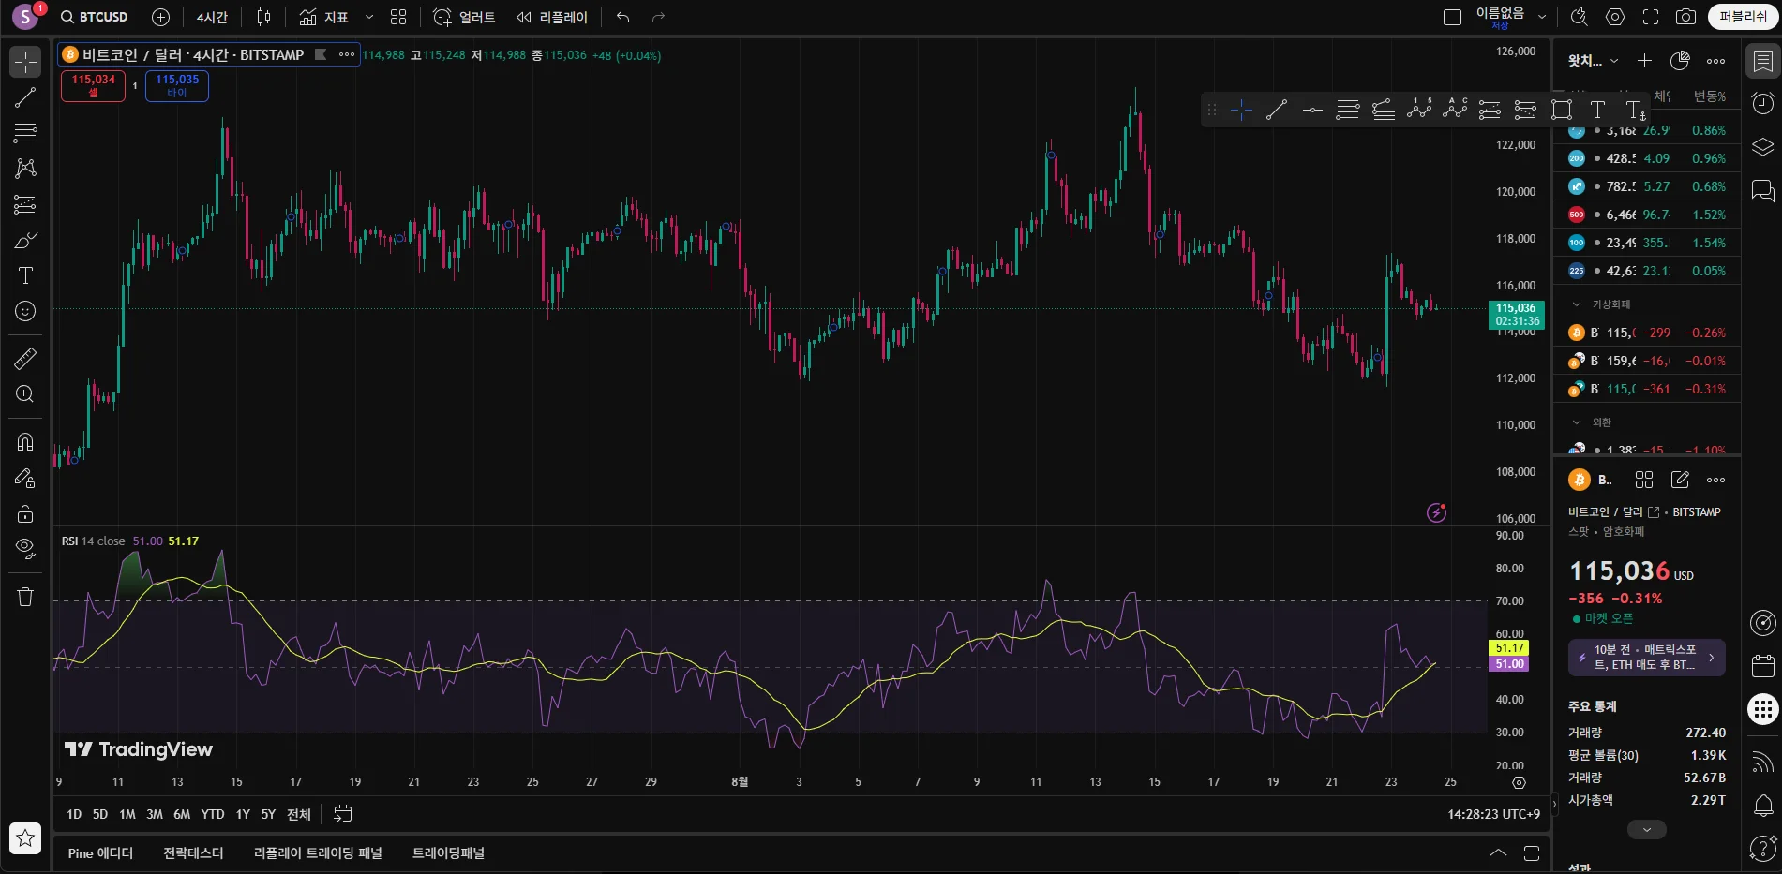Select the text annotation tool
Image resolution: width=1782 pixels, height=874 pixels.
click(x=25, y=275)
